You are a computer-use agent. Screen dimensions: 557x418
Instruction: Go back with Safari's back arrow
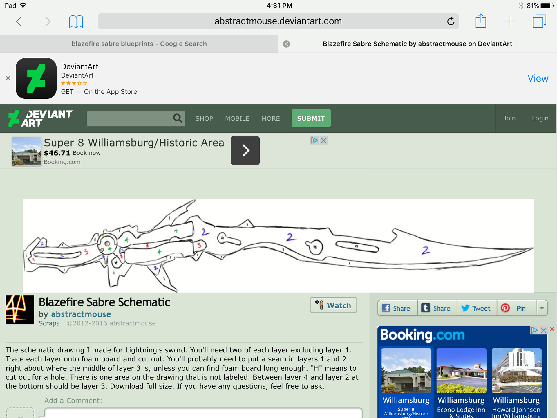(x=19, y=21)
